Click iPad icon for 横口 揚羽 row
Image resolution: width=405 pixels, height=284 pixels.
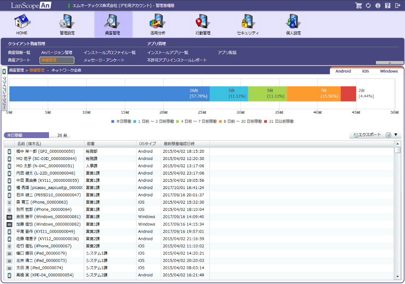click(x=9, y=254)
